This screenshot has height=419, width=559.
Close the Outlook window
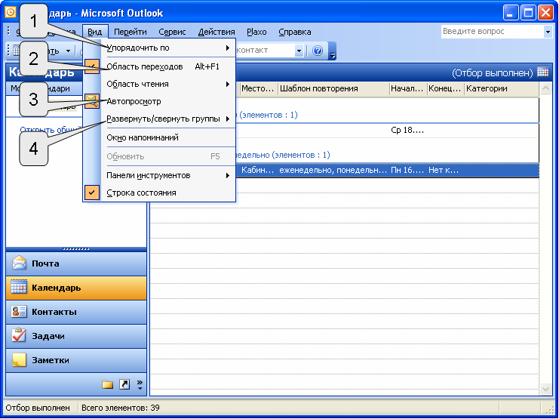click(x=546, y=13)
